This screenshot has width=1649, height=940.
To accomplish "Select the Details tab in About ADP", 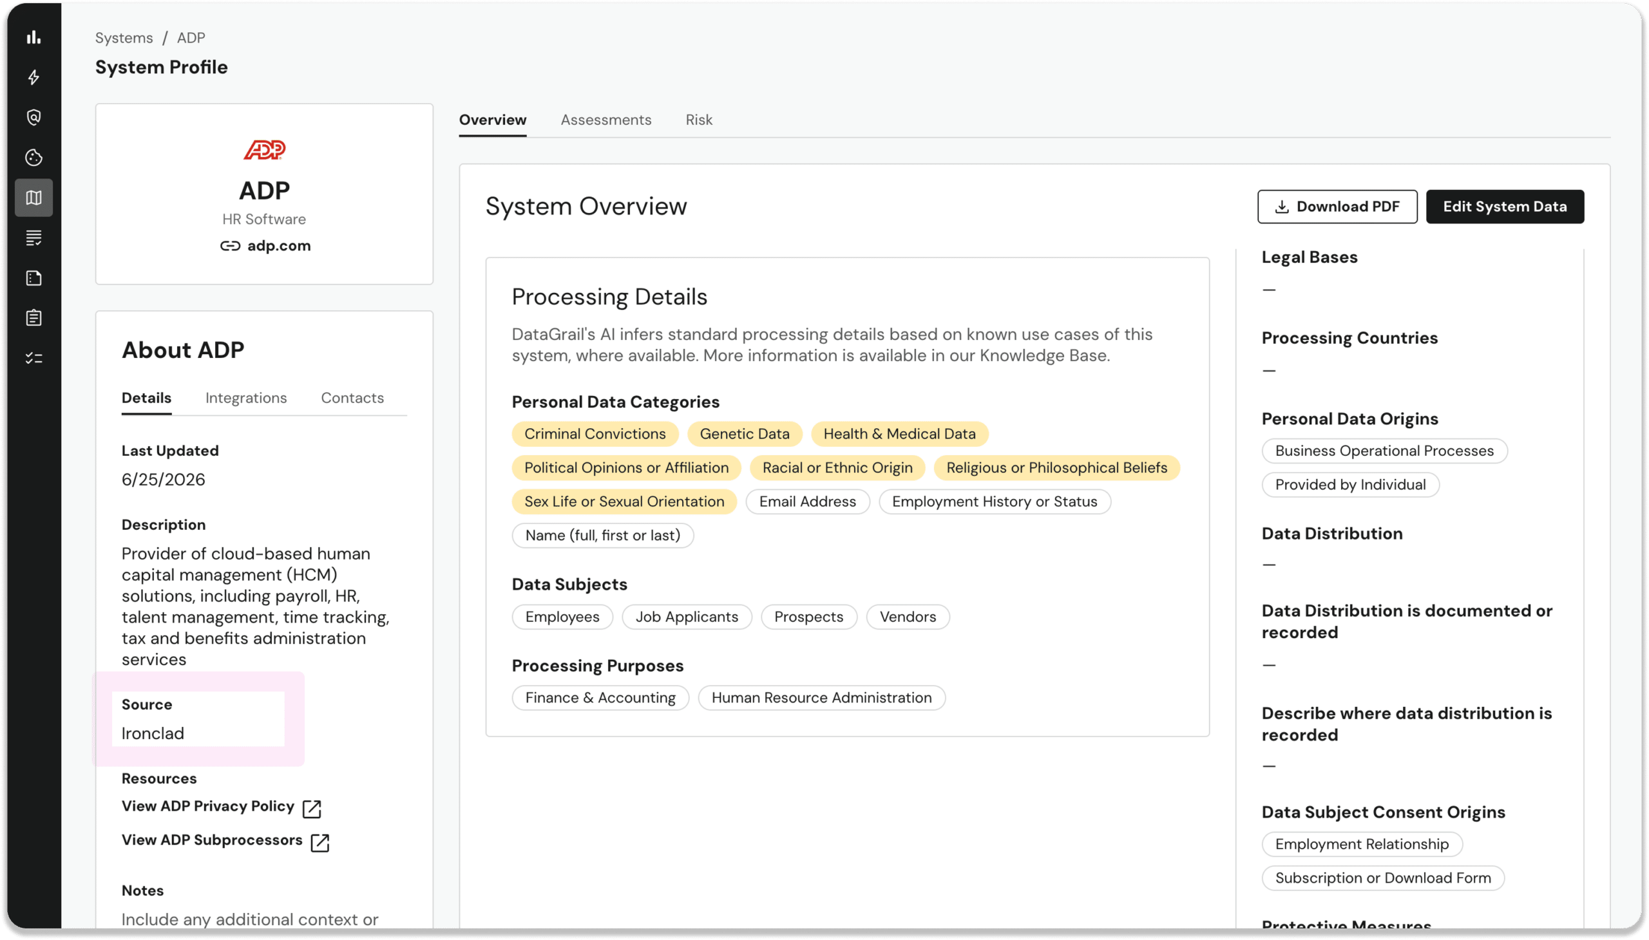I will coord(146,398).
